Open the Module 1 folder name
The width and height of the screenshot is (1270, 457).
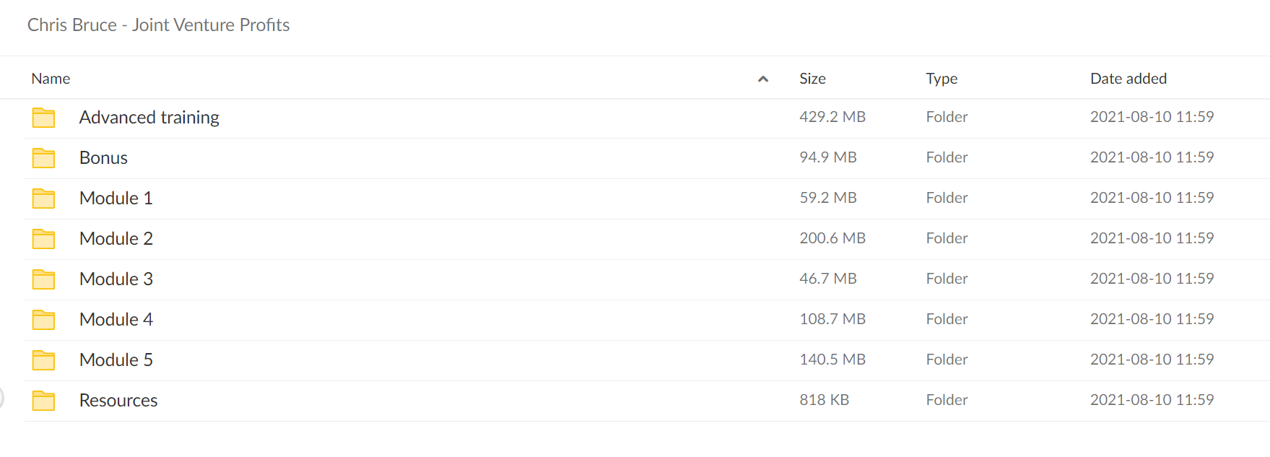pyautogui.click(x=116, y=199)
